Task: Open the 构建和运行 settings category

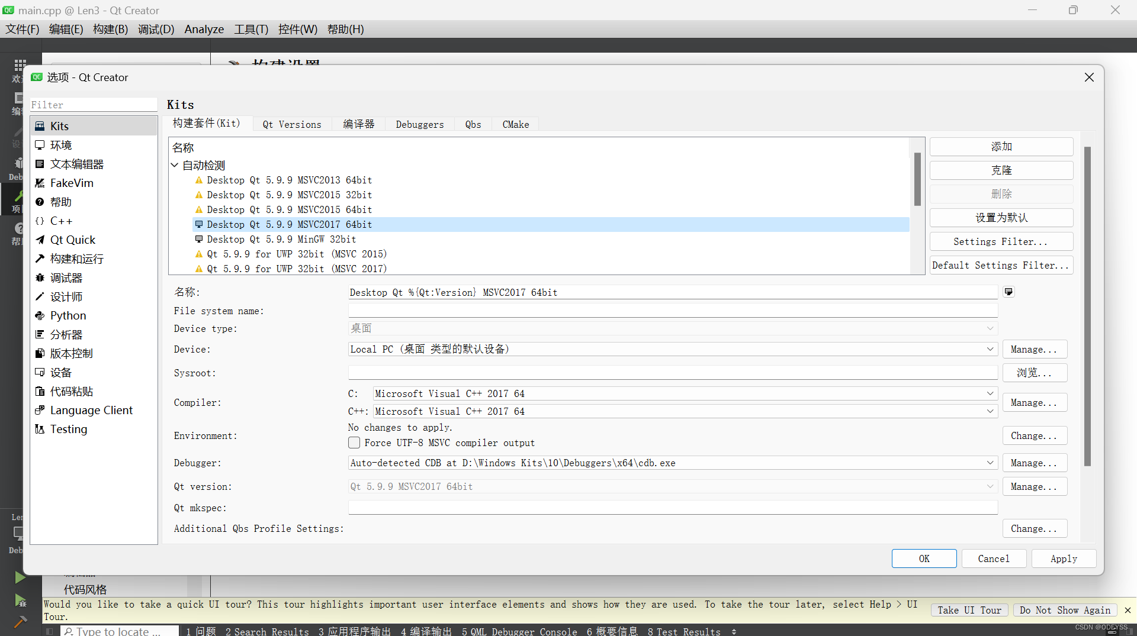Action: click(94, 259)
